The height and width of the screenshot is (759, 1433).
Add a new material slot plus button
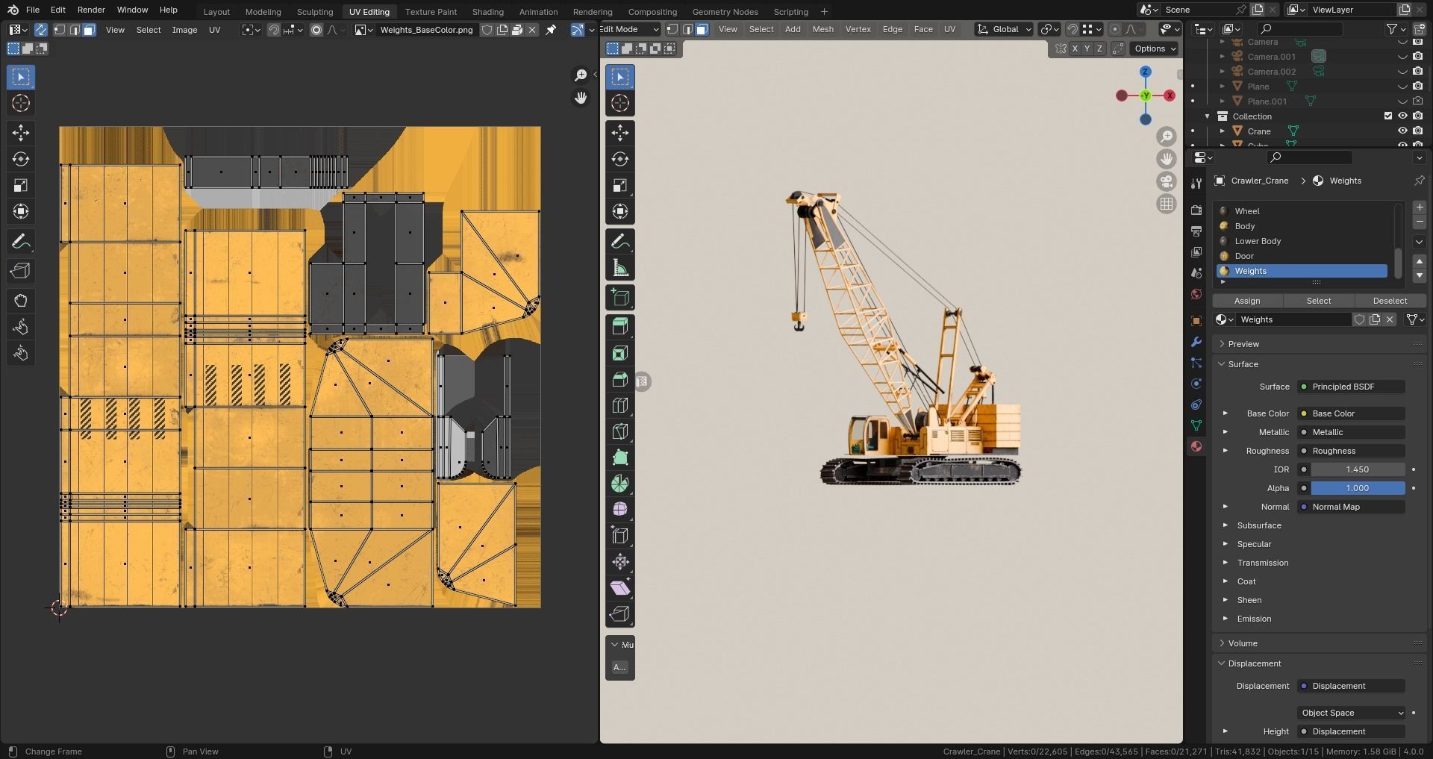tap(1420, 207)
